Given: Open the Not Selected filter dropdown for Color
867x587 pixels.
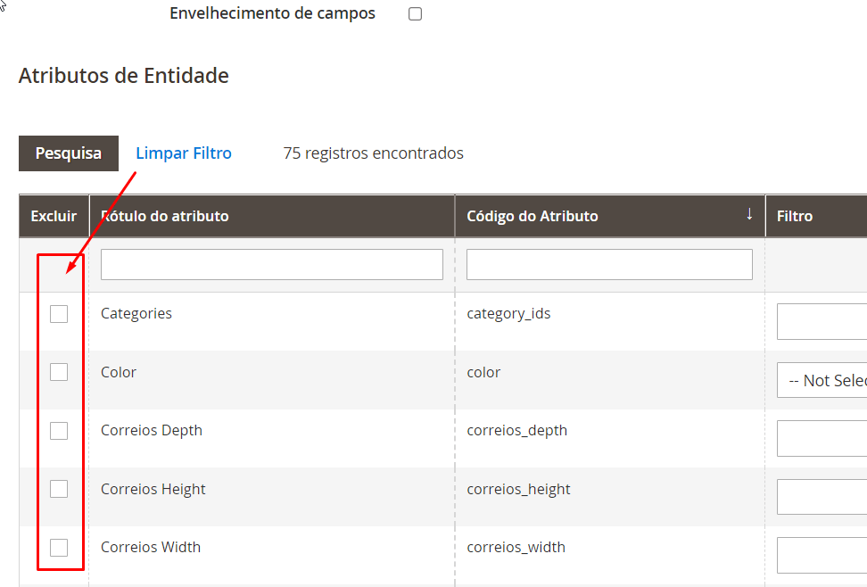Looking at the screenshot, I should tap(830, 380).
